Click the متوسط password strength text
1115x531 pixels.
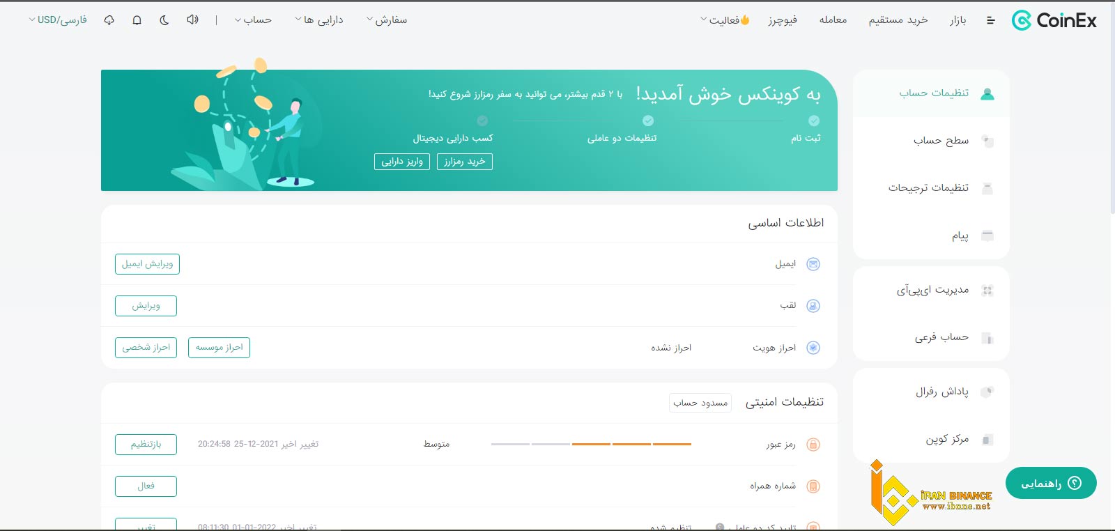[437, 445]
